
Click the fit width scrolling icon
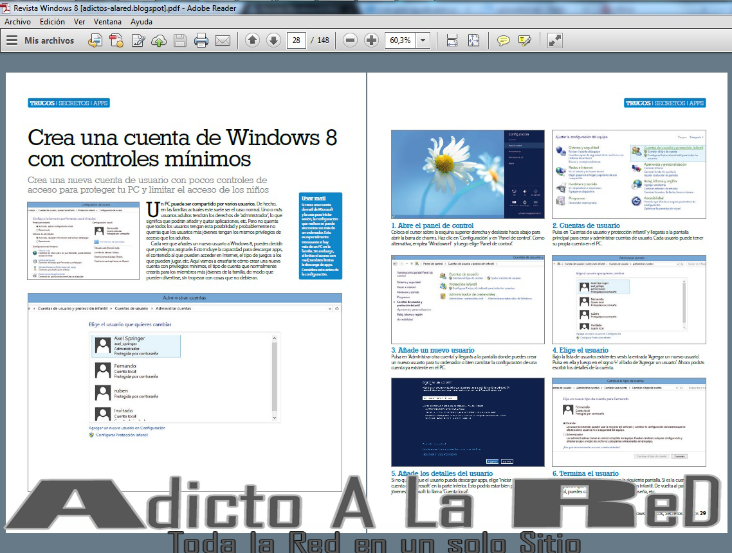click(452, 40)
